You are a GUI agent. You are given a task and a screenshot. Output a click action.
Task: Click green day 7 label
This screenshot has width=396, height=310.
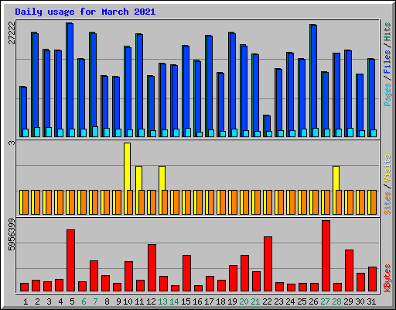(95, 301)
